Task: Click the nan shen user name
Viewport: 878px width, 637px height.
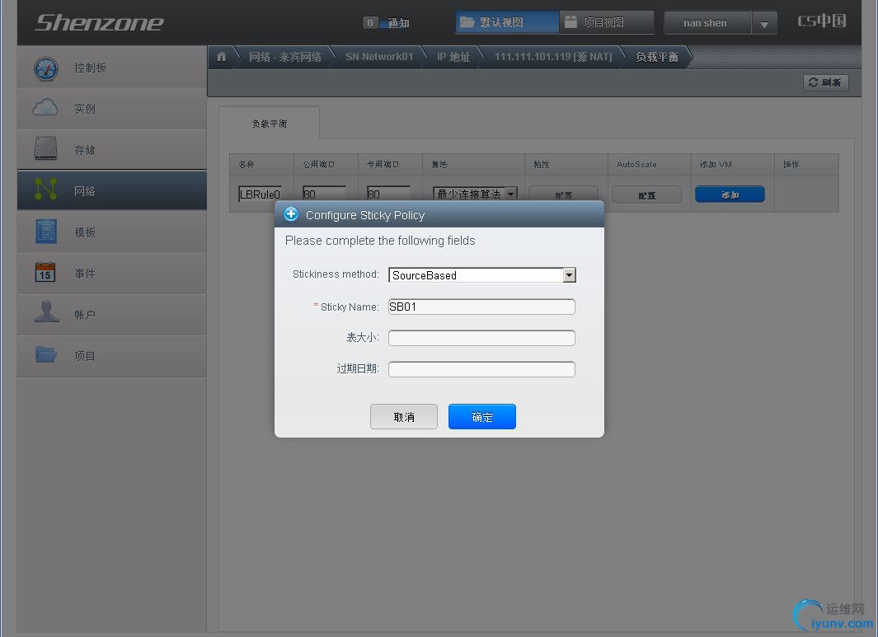Action: click(x=705, y=23)
